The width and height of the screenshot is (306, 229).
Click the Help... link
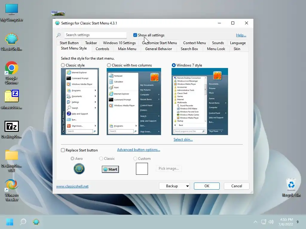point(241,35)
